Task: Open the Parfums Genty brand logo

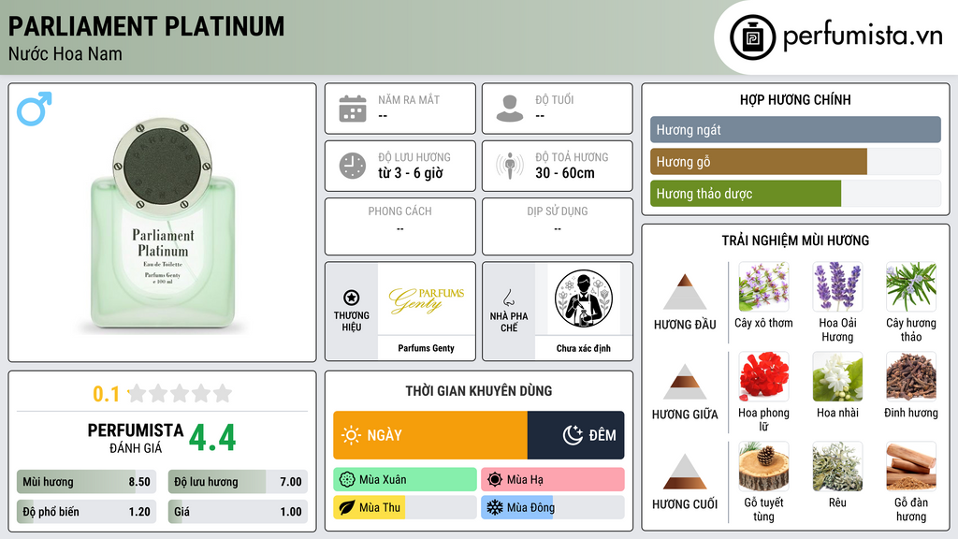Action: 427,299
